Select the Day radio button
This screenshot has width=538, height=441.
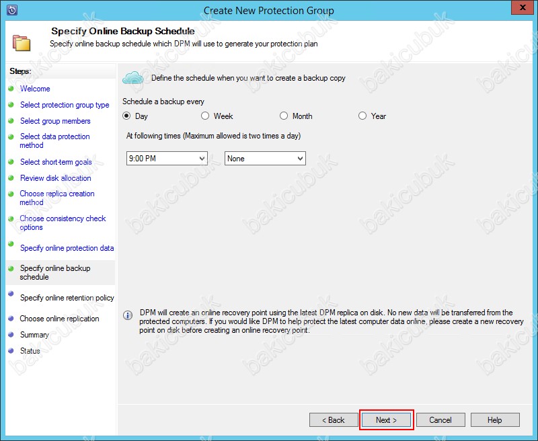[x=126, y=116]
